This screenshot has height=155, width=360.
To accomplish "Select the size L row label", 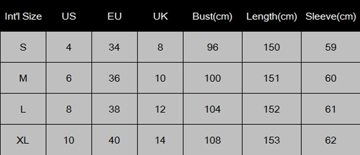I will coord(23,109).
